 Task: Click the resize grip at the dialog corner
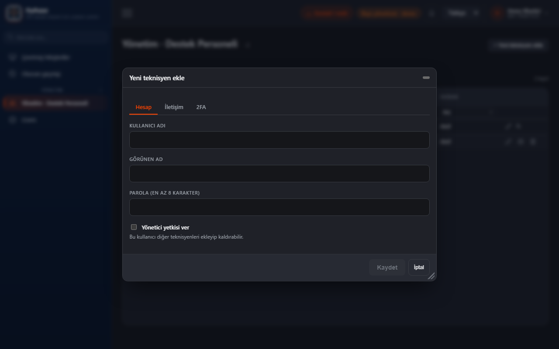431,276
